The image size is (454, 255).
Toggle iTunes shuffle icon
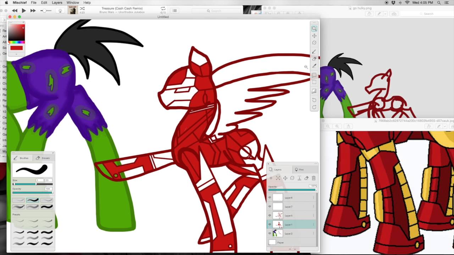[82, 8]
